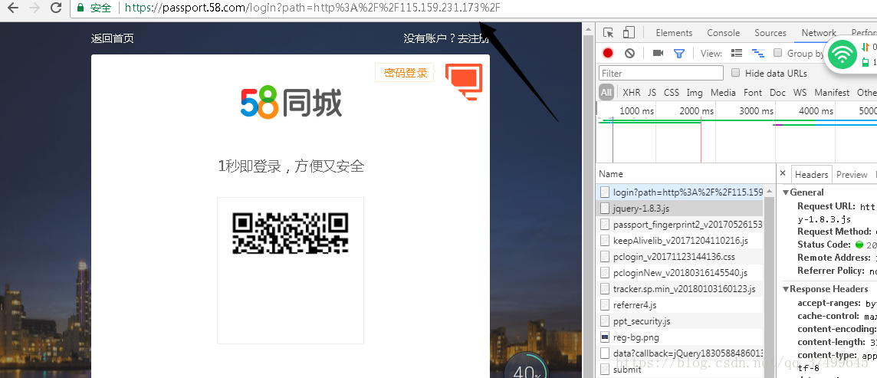This screenshot has width=877, height=378.
Task: Select the inspect element cursor icon
Action: [609, 33]
